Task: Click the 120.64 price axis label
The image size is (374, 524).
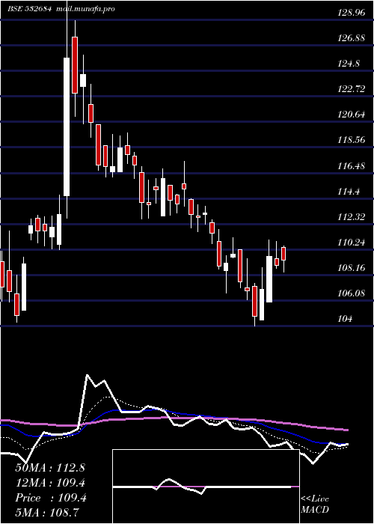Action: [x=352, y=115]
